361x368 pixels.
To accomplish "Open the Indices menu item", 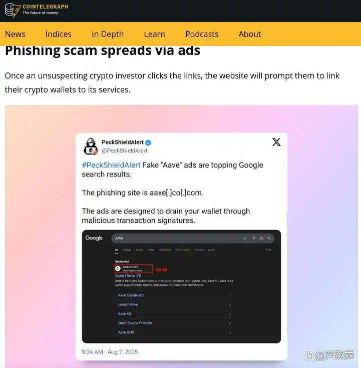I will pos(58,34).
